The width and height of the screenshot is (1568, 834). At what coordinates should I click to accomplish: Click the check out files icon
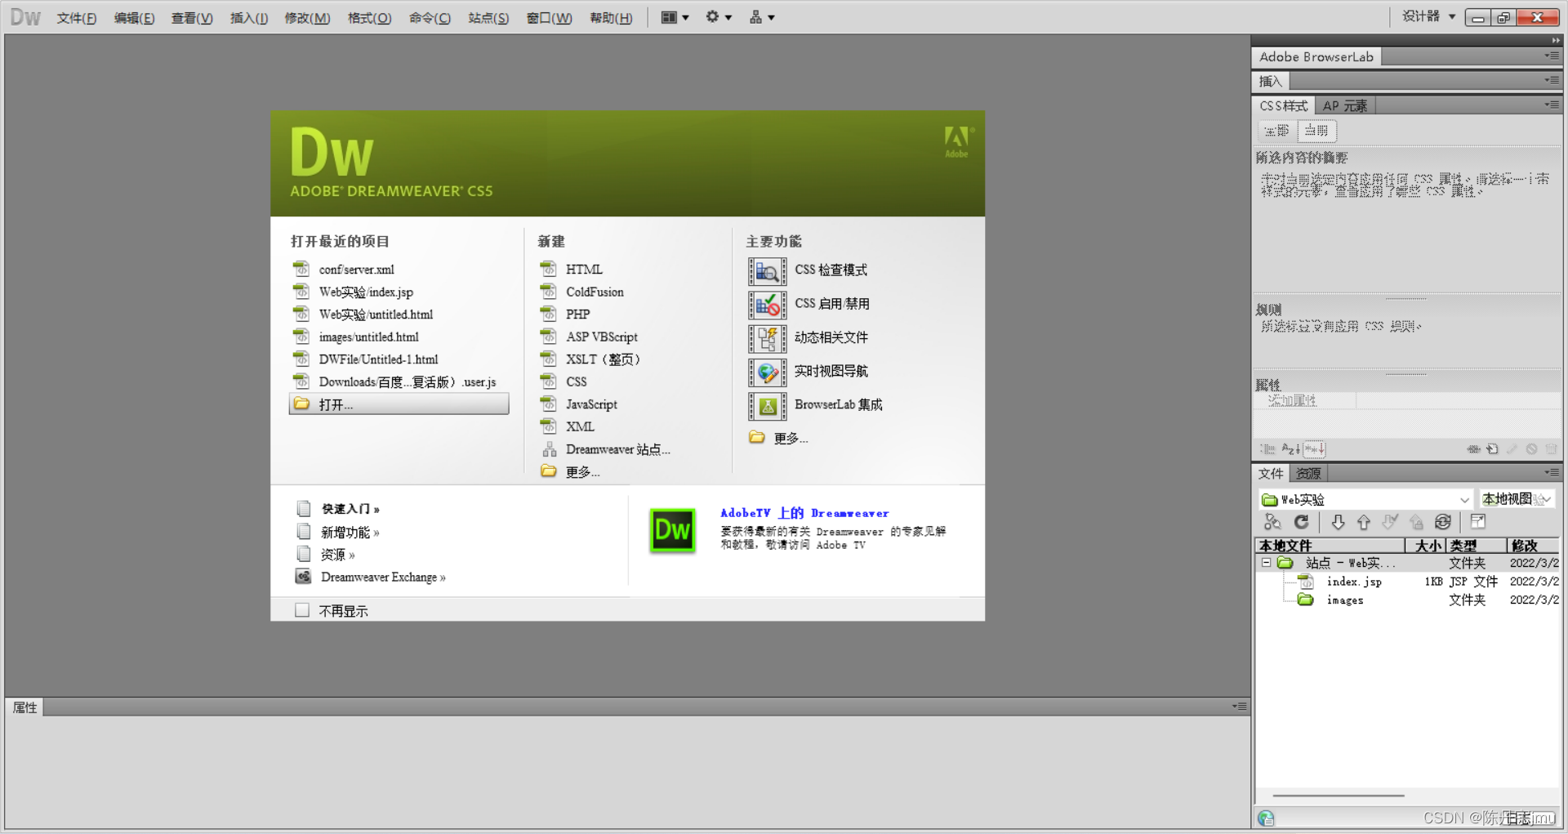pos(1390,522)
